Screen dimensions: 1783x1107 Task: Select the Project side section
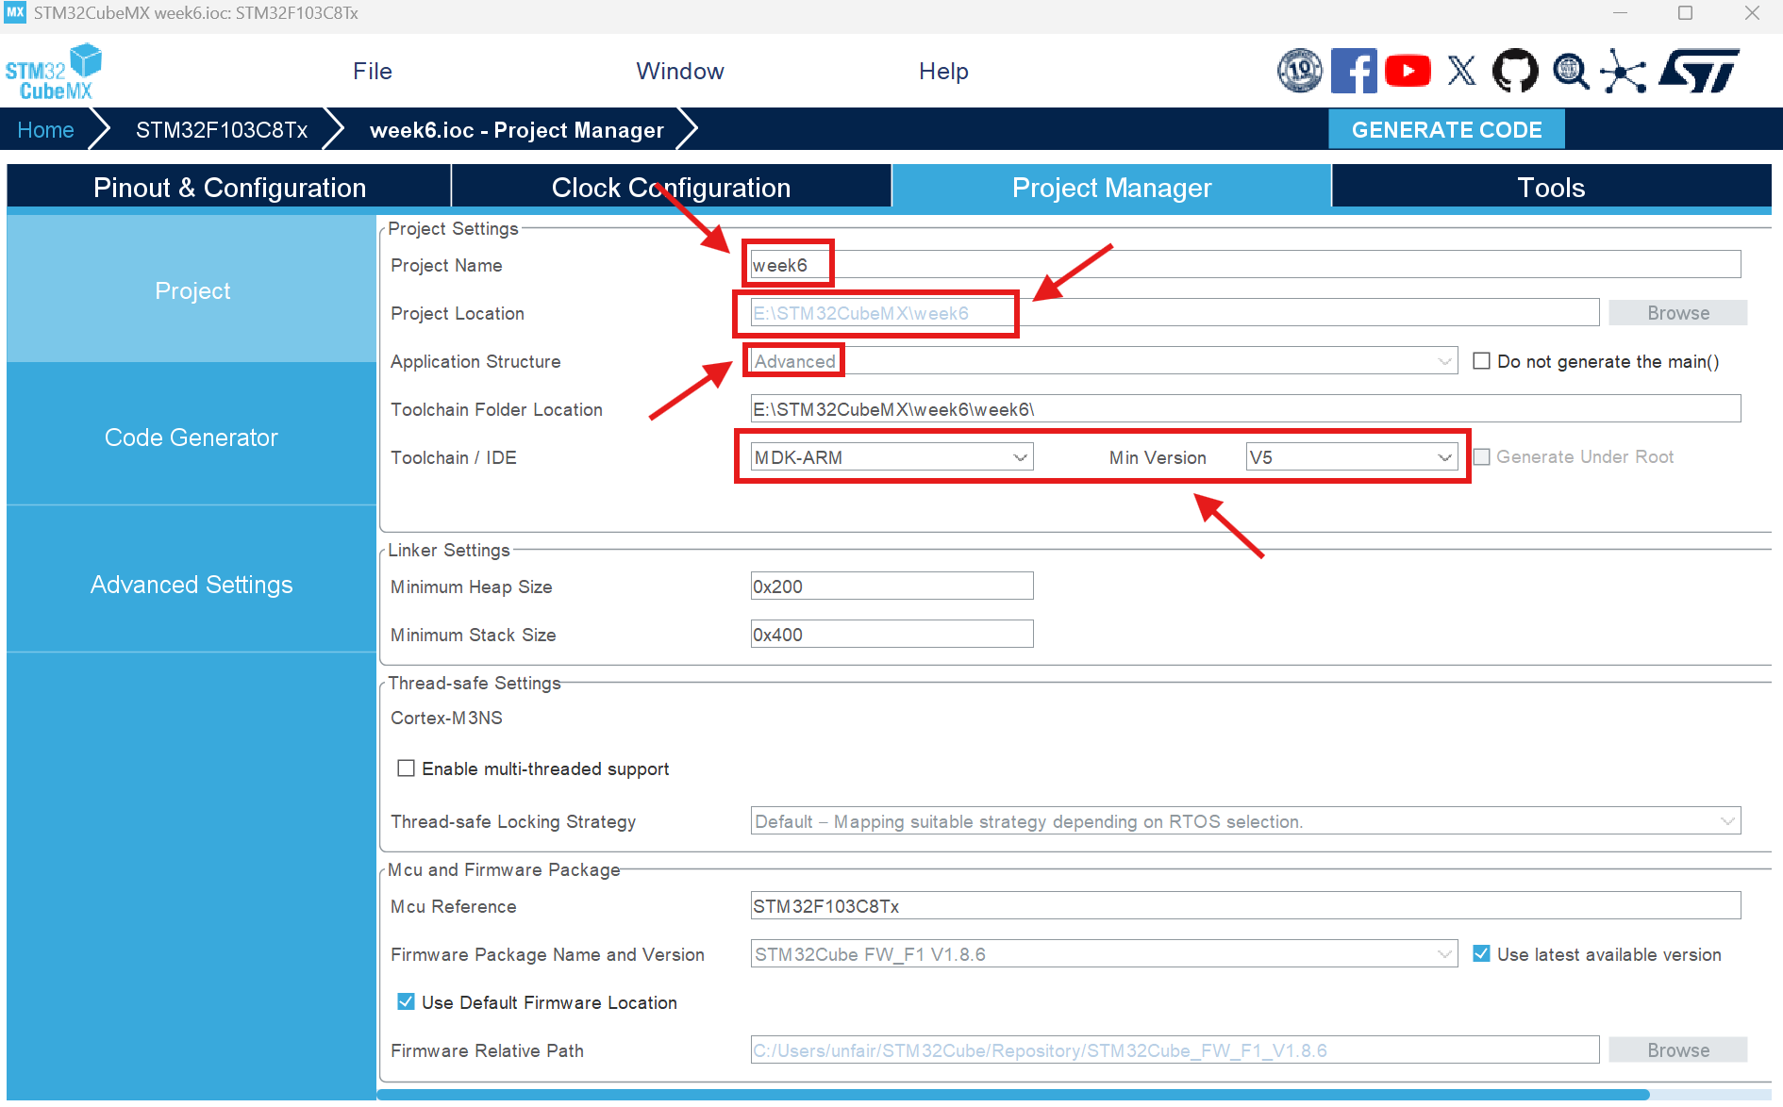click(x=192, y=289)
